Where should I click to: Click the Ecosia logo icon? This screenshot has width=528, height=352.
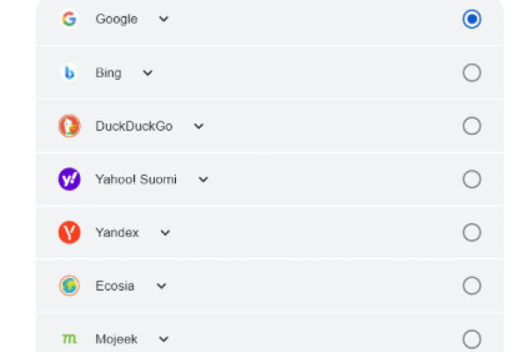(70, 286)
